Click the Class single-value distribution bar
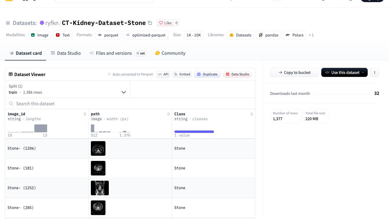The image size is (389, 219). (x=194, y=132)
